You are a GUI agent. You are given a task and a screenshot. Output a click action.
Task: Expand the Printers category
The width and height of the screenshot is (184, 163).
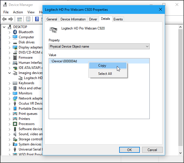pos(10,119)
